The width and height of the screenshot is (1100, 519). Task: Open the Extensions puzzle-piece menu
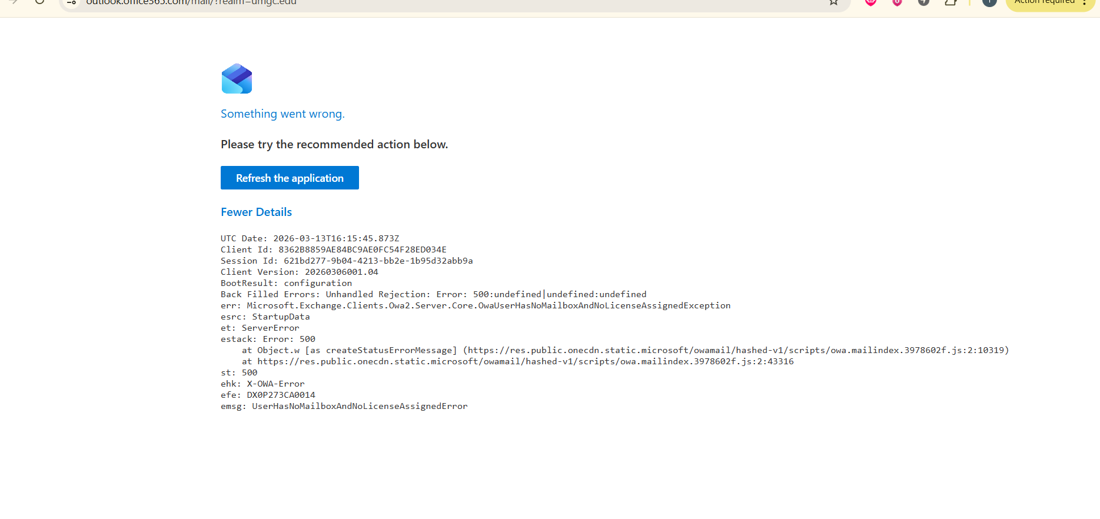[950, 2]
